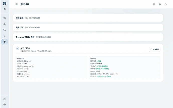Click the 系统设置 page title
Image resolution: width=173 pixels, height=108 pixels.
pos(25,4)
